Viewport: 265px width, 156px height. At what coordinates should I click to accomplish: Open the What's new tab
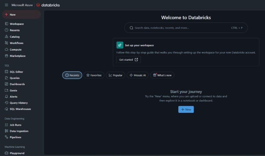162,75
